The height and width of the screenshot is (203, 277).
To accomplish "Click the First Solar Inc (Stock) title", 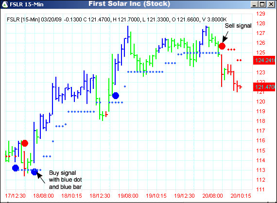I will click(129, 4).
